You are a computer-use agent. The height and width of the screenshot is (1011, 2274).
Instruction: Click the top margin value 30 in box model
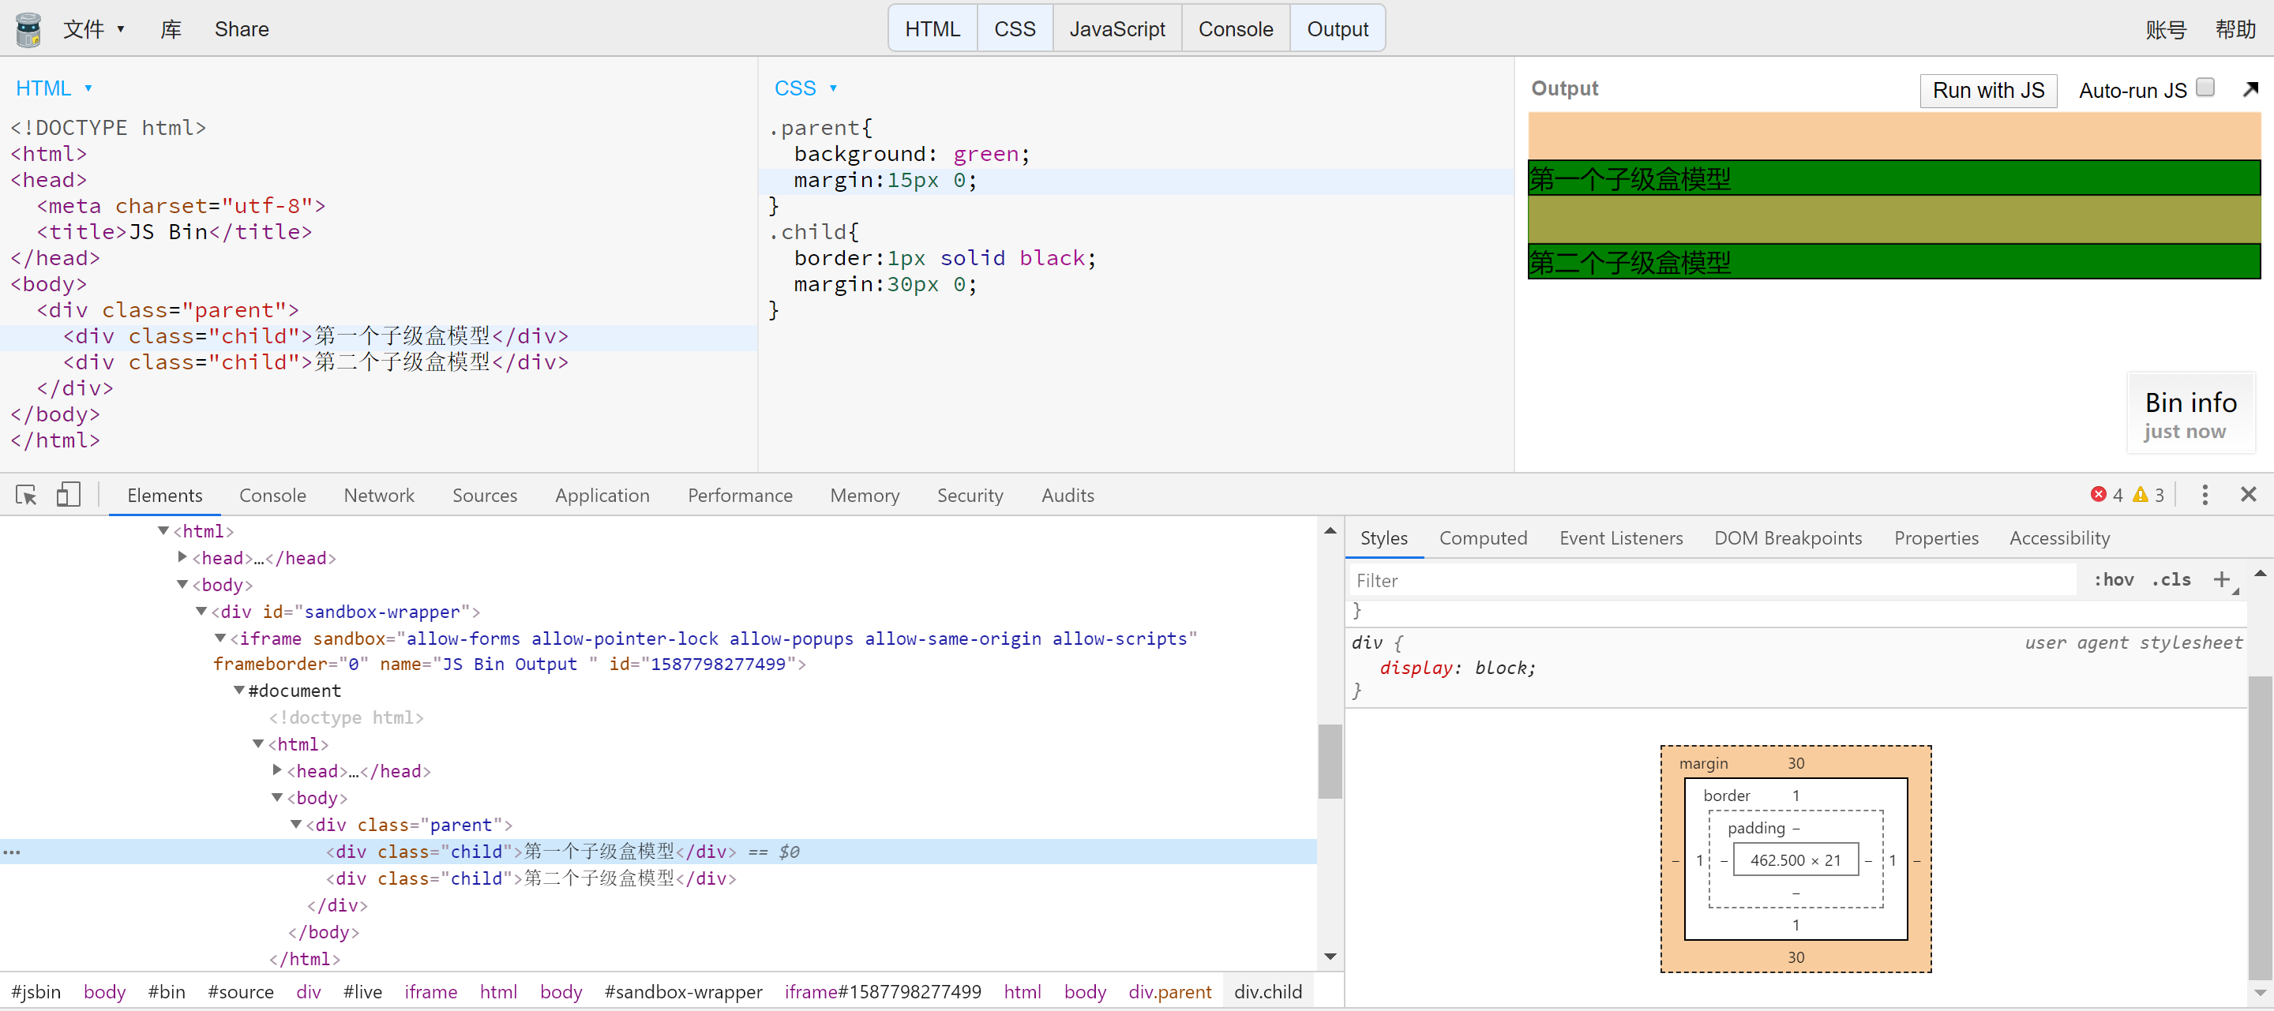click(x=1796, y=762)
